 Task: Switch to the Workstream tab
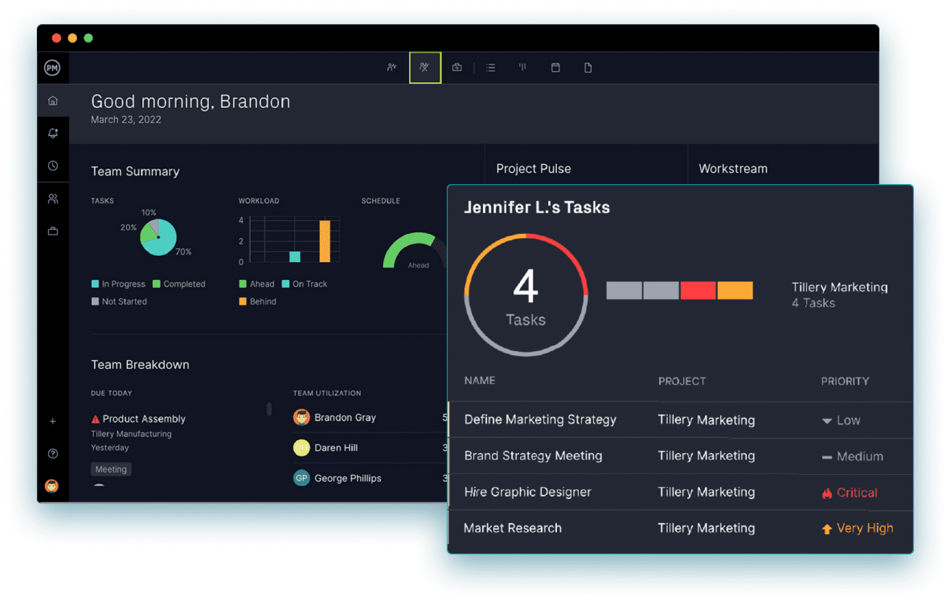click(732, 169)
